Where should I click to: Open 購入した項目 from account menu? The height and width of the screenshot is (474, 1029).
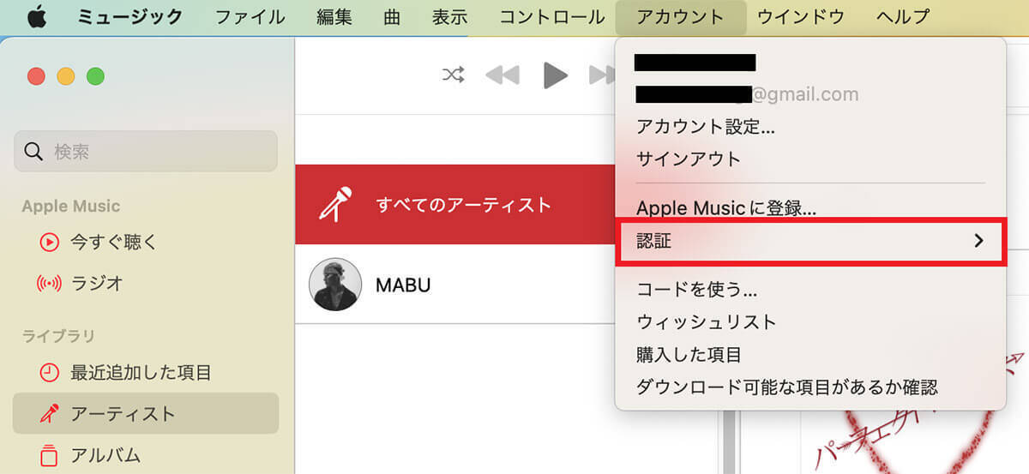click(689, 355)
